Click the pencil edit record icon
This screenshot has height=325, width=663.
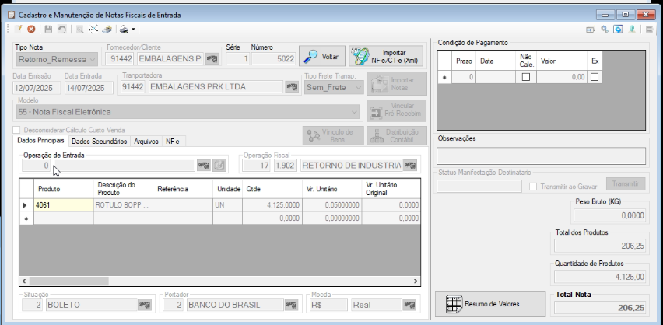pos(18,30)
